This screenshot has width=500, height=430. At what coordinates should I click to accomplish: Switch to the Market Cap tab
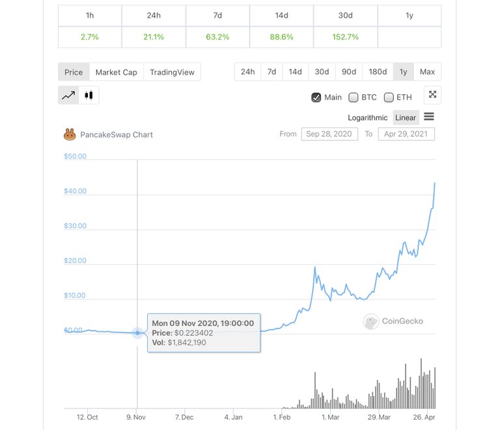pos(117,72)
